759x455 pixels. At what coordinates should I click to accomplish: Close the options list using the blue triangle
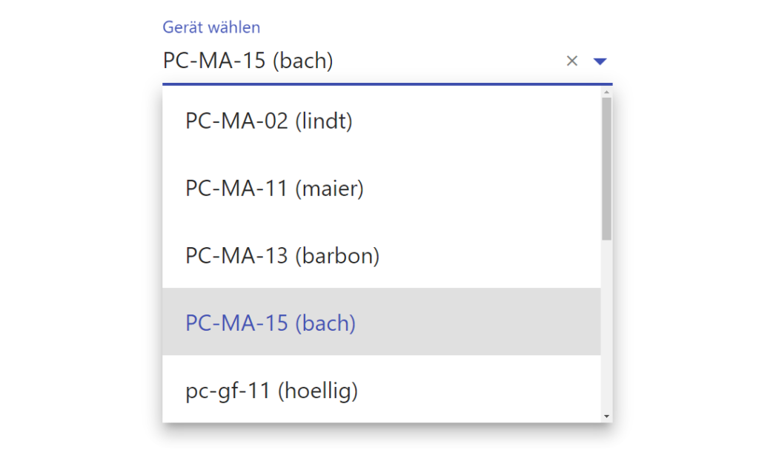point(600,61)
